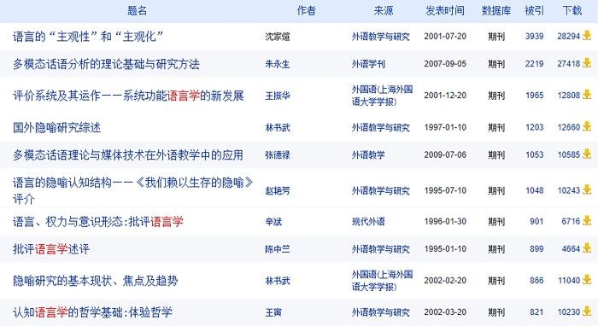The height and width of the screenshot is (326, 598).
Task: Open journal 外语教学 in 张德禄 row
Action: tap(368, 155)
